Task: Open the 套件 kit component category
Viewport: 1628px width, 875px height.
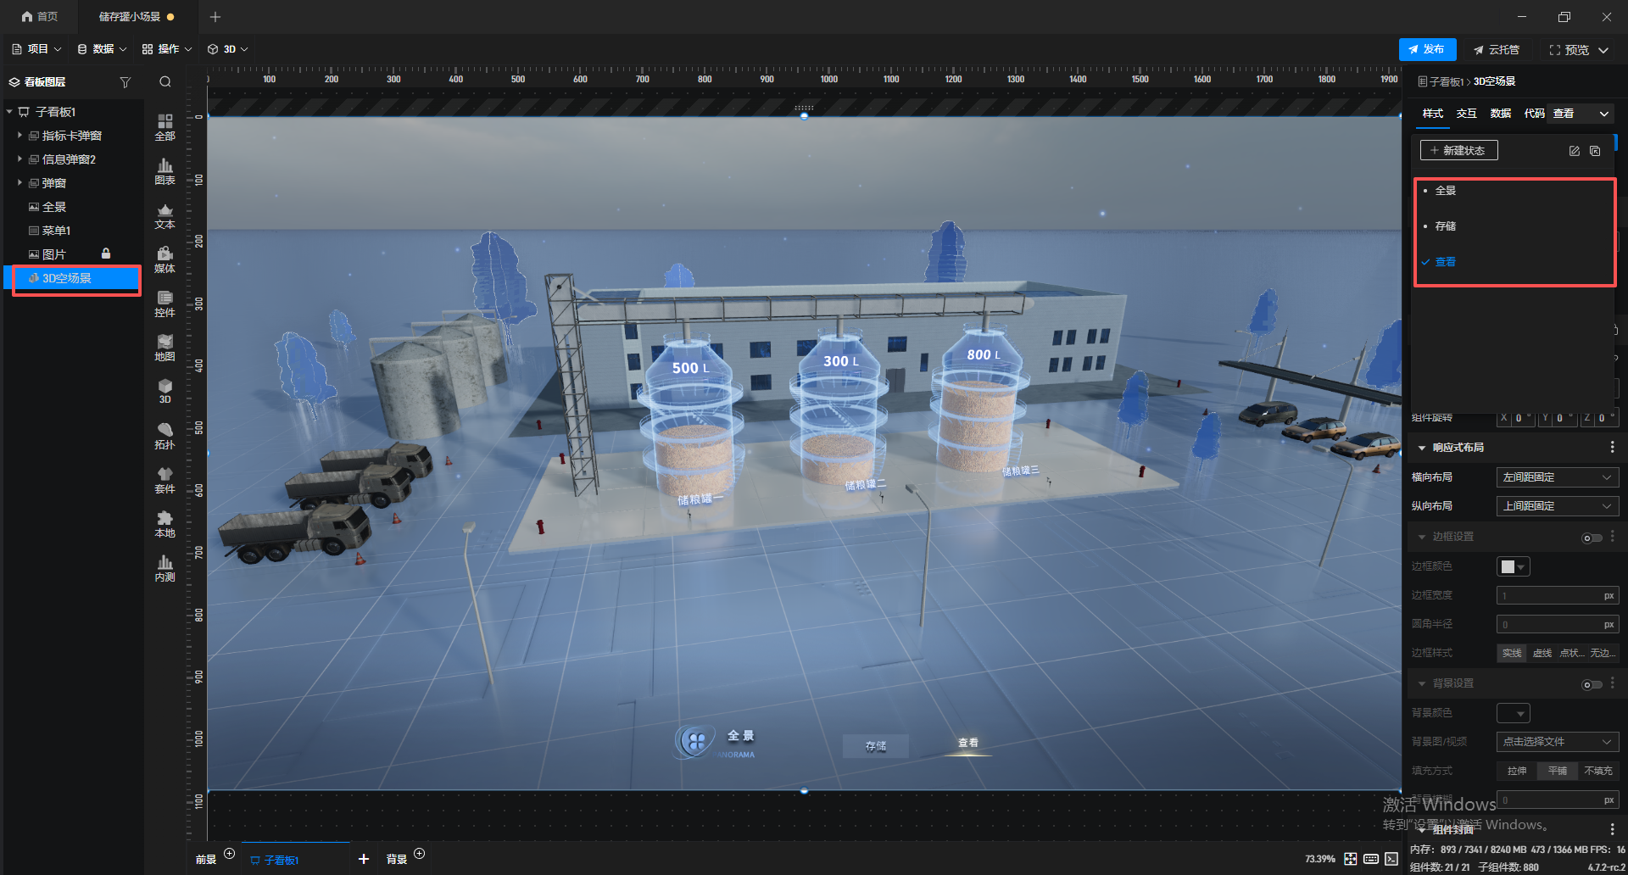Action: coord(164,480)
